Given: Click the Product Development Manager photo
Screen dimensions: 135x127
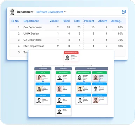Looking at the screenshot, I should (x=67, y=58).
